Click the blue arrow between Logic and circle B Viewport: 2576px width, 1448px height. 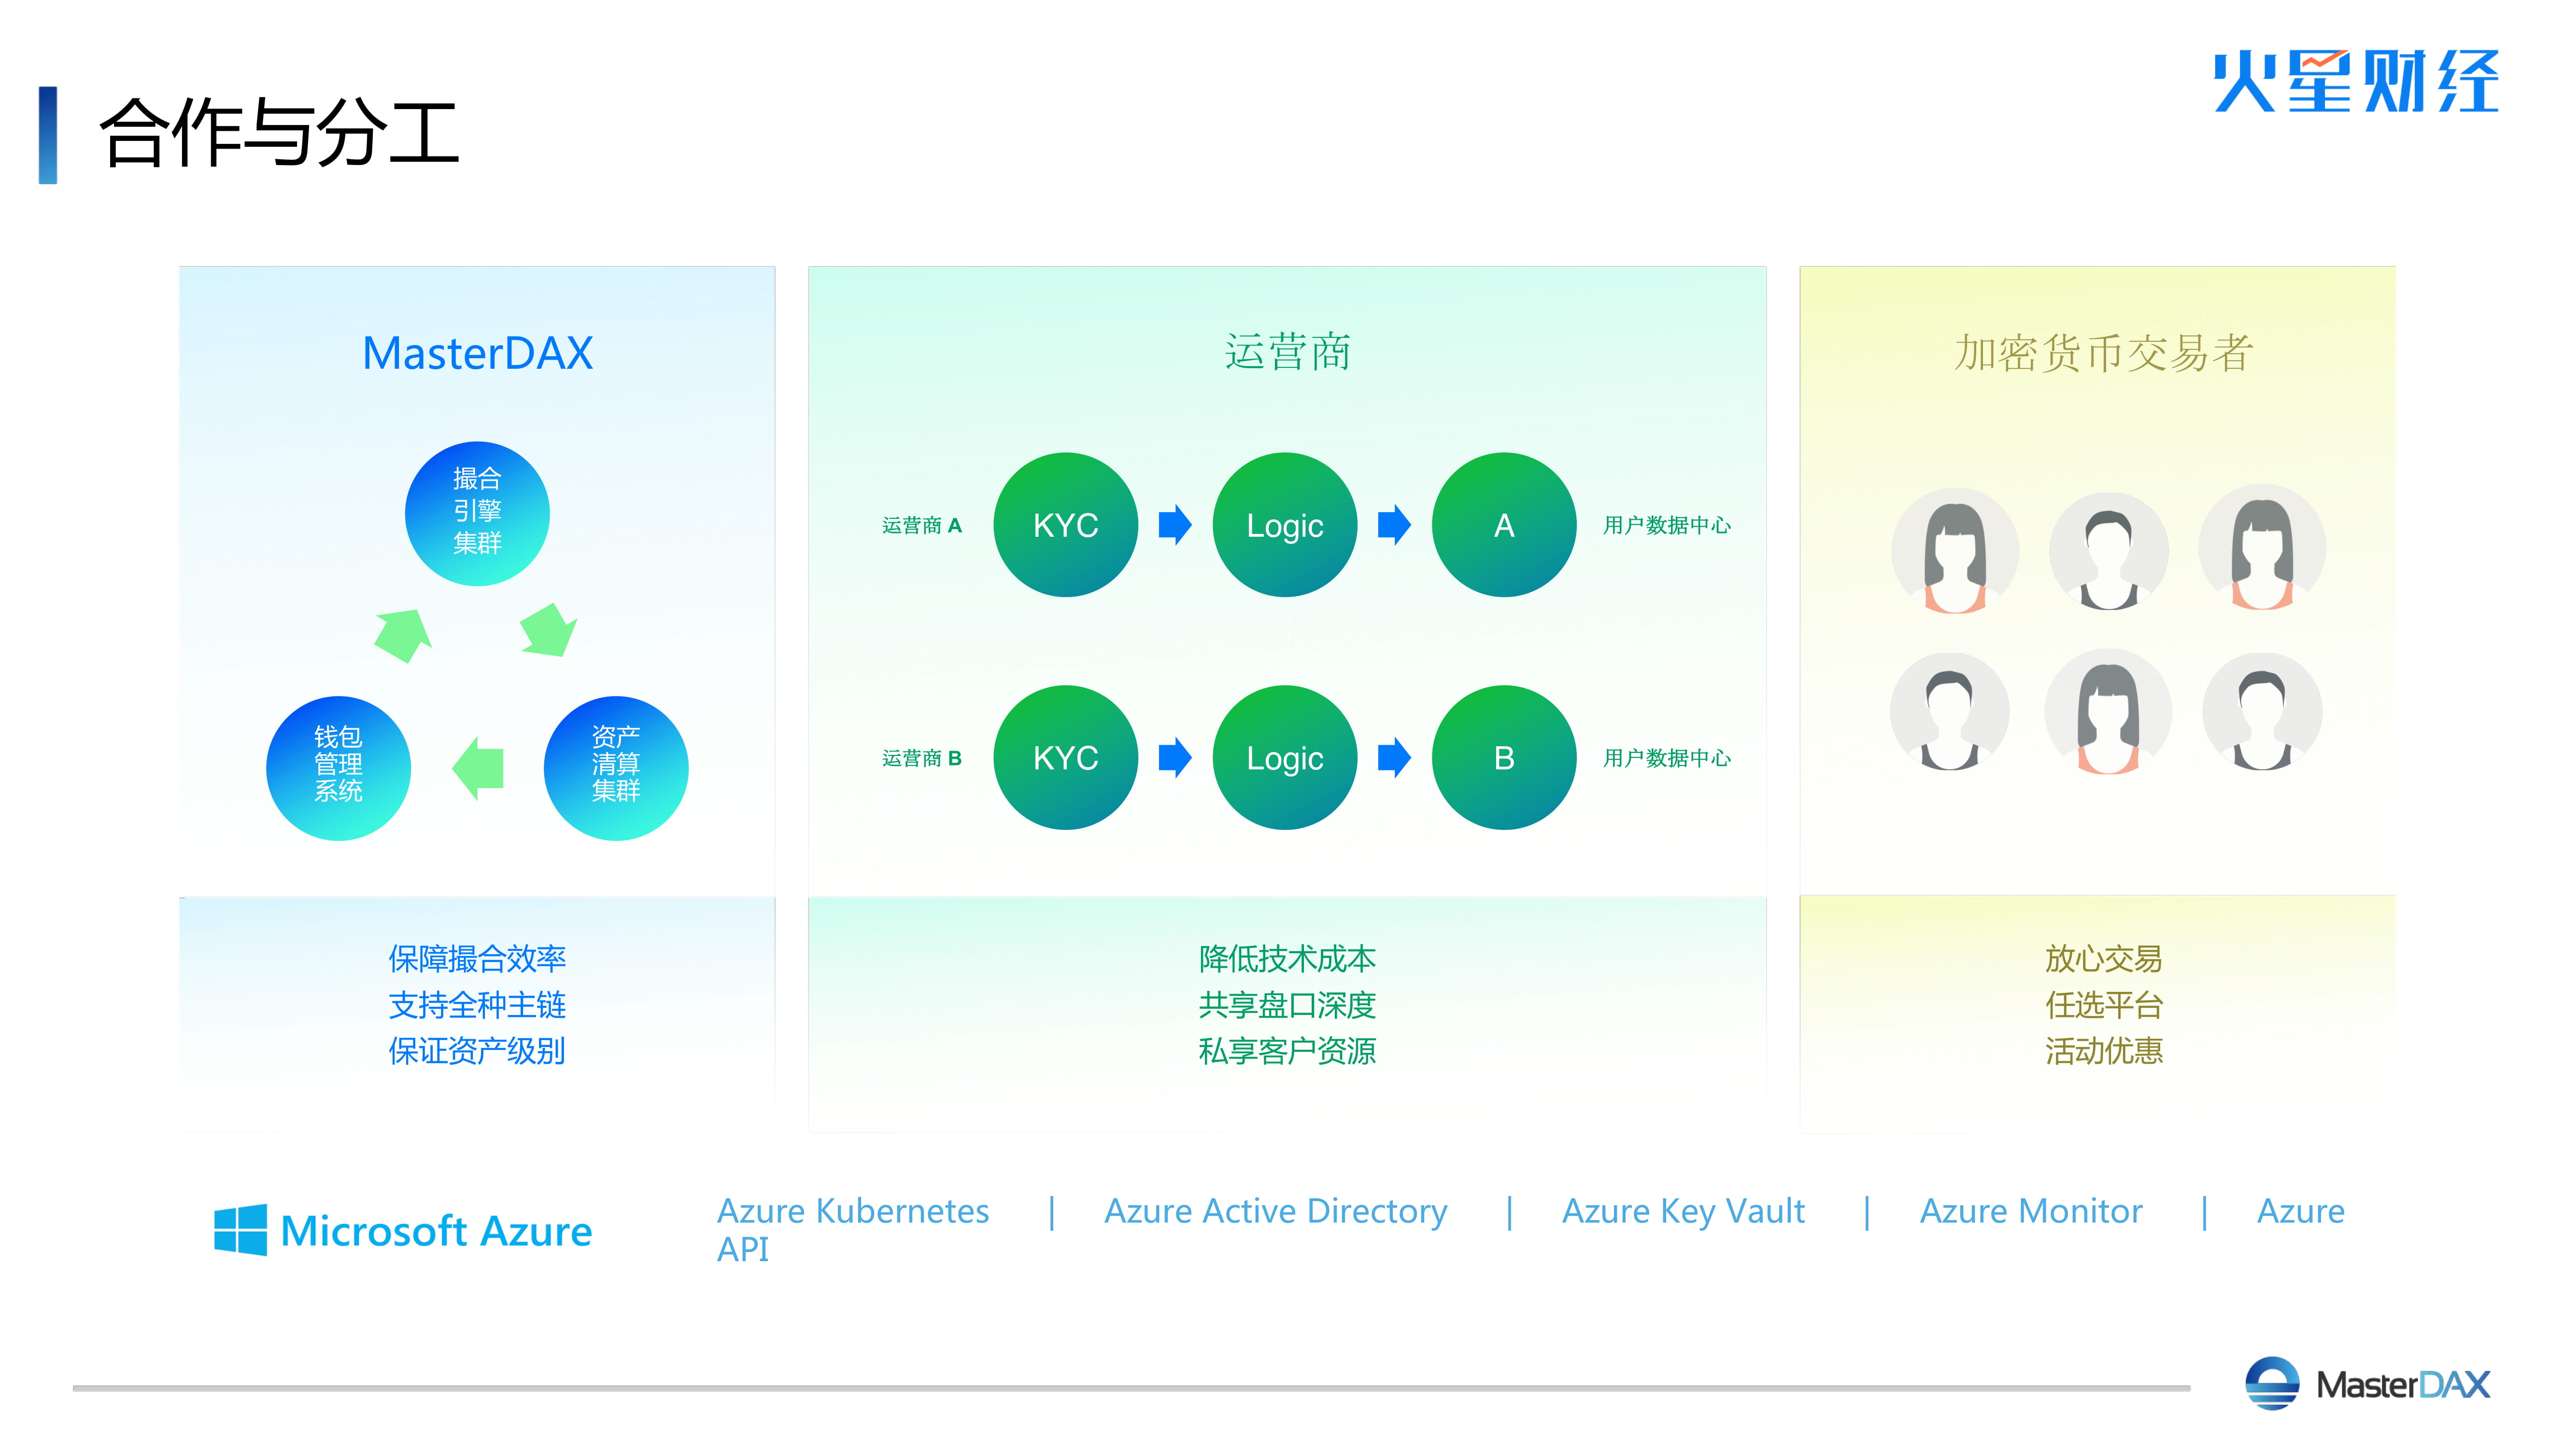[x=1394, y=757]
